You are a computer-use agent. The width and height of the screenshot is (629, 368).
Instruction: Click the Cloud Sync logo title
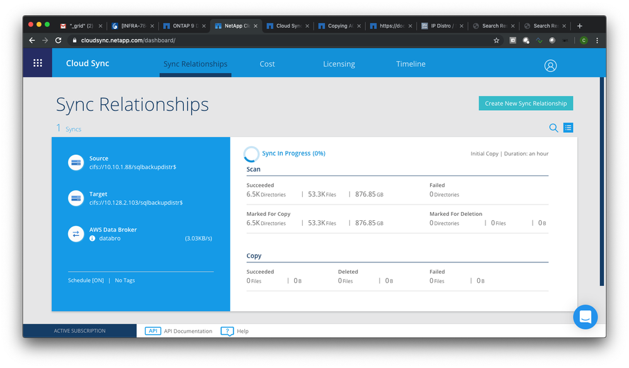pyautogui.click(x=88, y=64)
